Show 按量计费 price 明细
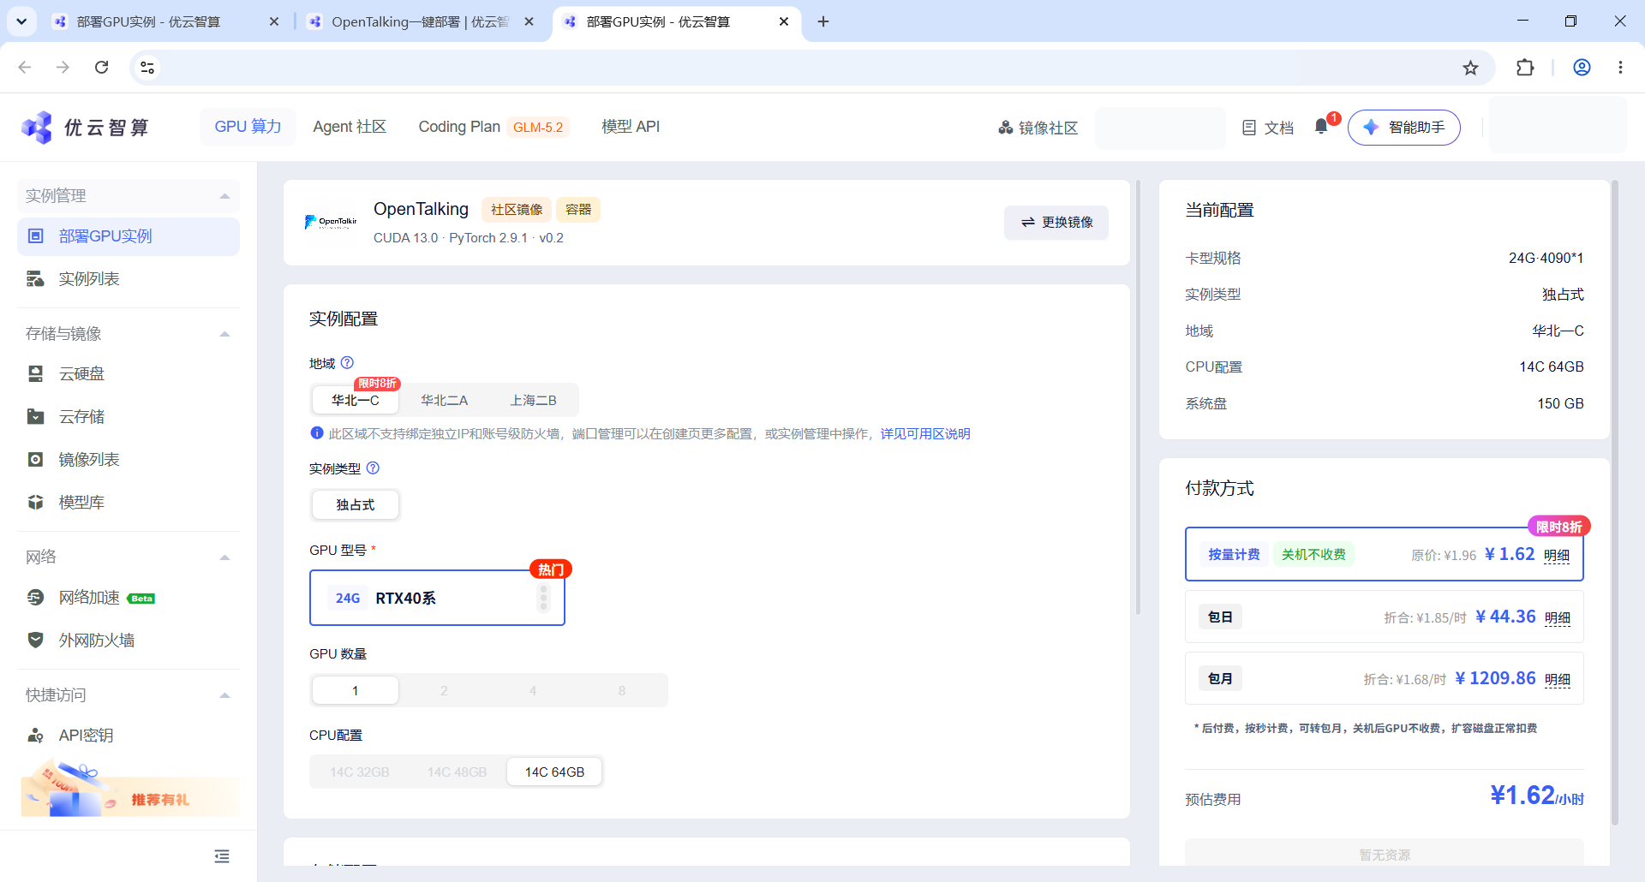 click(x=1557, y=556)
